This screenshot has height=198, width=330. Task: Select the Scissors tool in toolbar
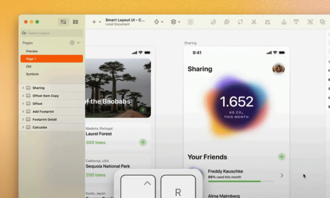pos(254,22)
